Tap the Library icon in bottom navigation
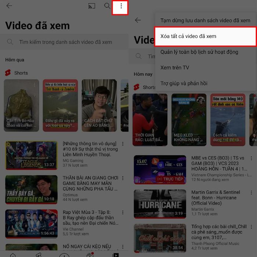The height and width of the screenshot is (257, 257). [116, 255]
